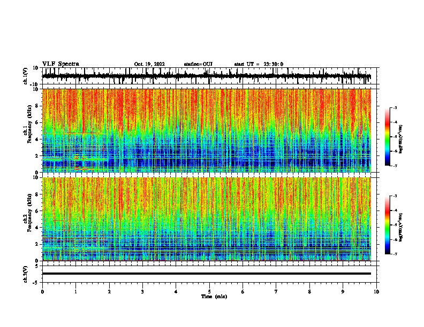424x327 pixels.
Task: Click the '-3' tick on lower color bar
Action: coord(395,196)
